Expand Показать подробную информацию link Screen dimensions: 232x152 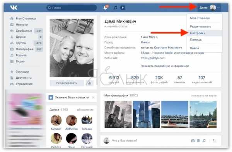click(x=165, y=66)
